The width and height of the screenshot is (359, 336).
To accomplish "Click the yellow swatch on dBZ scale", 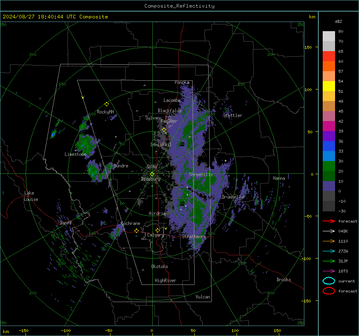I will tap(329, 86).
